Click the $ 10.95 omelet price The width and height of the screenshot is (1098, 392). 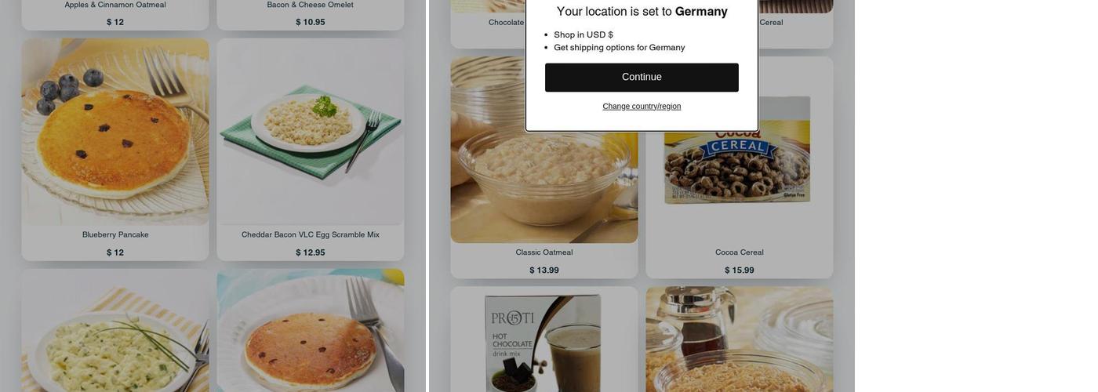pos(311,22)
